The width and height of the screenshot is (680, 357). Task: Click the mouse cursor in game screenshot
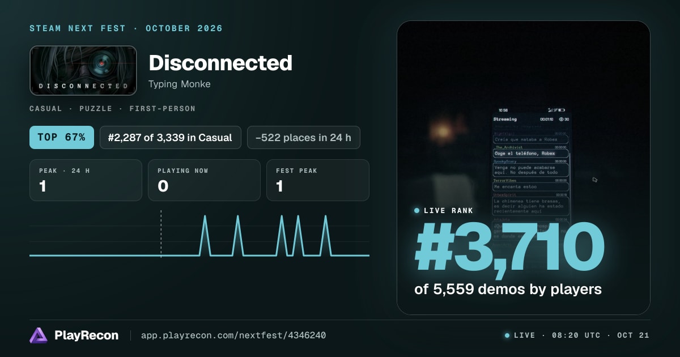click(595, 180)
